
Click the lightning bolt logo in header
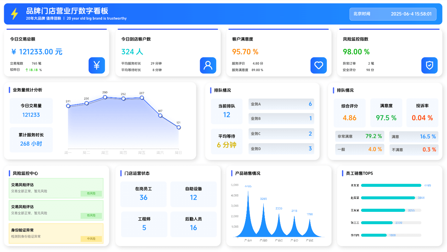(14, 14)
